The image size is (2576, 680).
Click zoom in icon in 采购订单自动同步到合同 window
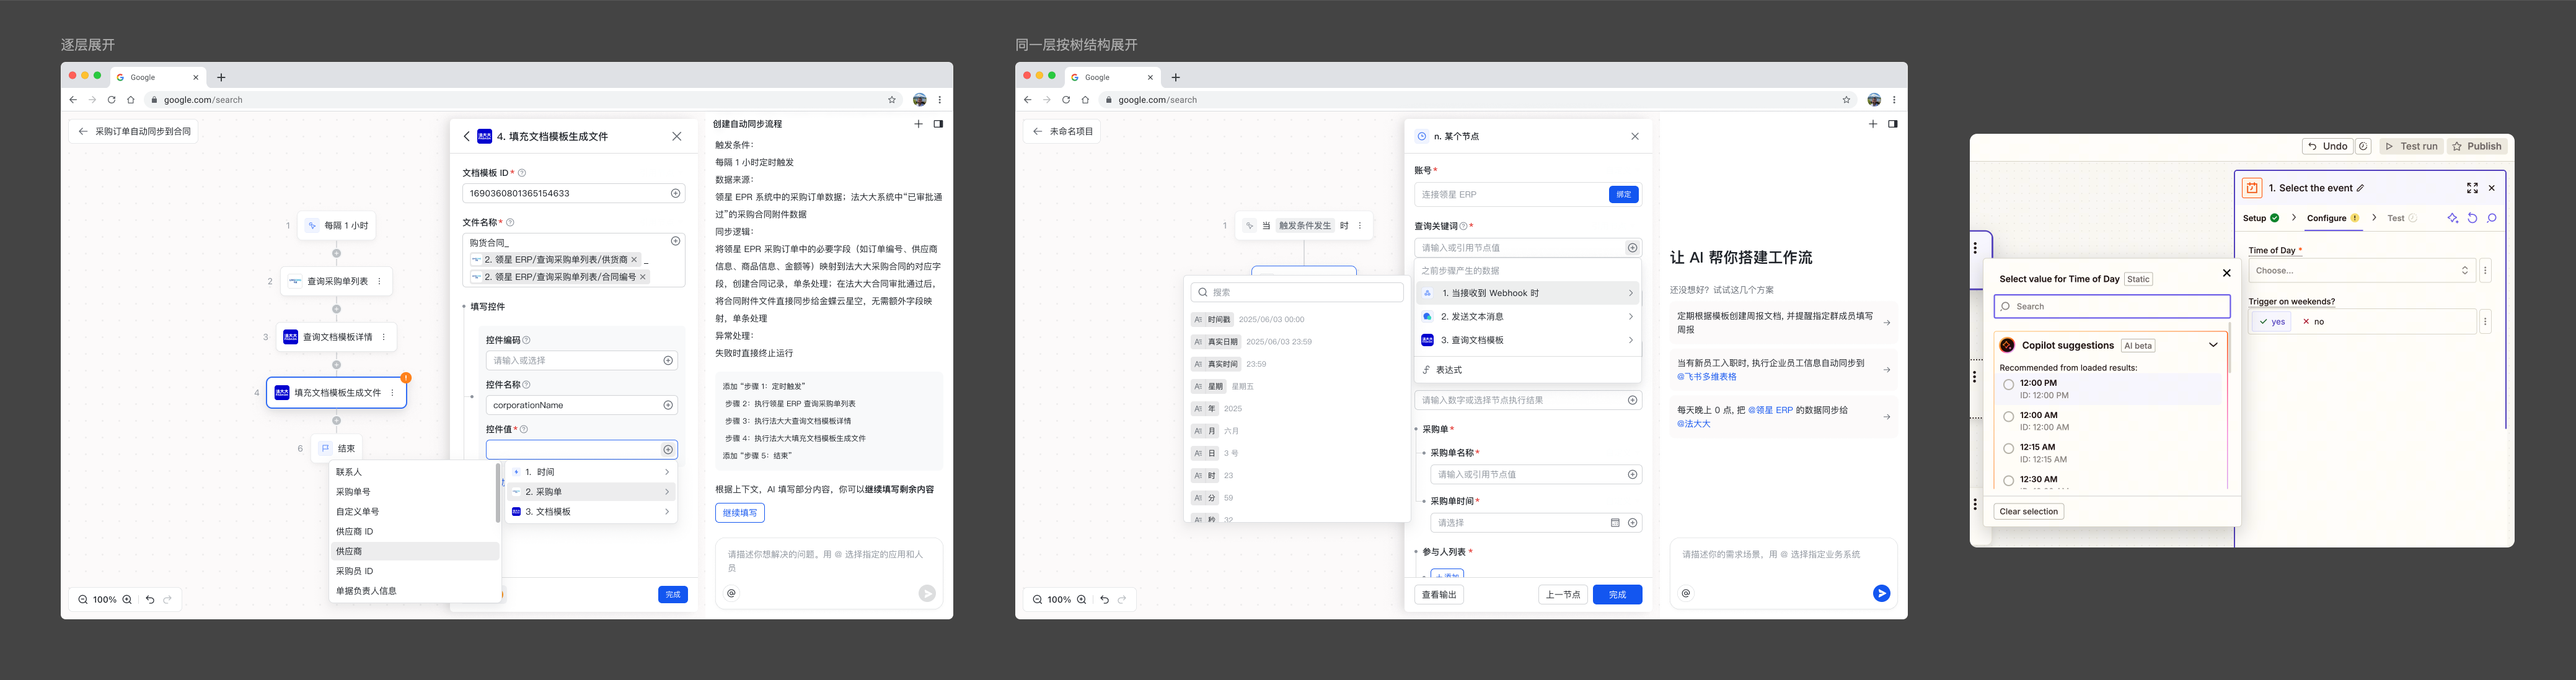click(127, 600)
